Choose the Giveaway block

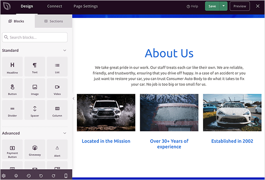tap(35, 150)
